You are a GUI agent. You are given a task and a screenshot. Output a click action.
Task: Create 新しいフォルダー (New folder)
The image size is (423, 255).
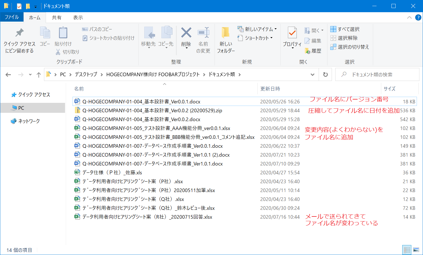(x=226, y=40)
